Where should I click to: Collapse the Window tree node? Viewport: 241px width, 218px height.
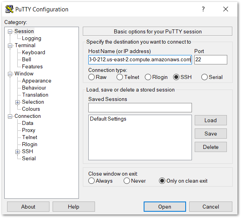click(x=10, y=74)
